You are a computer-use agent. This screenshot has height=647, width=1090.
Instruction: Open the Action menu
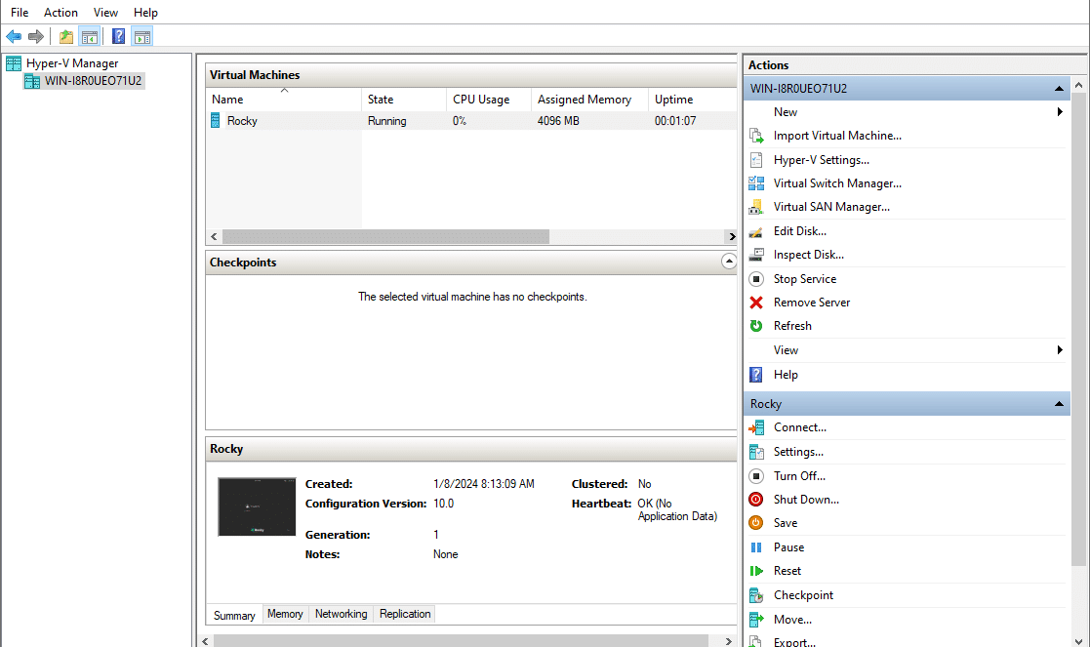point(61,13)
